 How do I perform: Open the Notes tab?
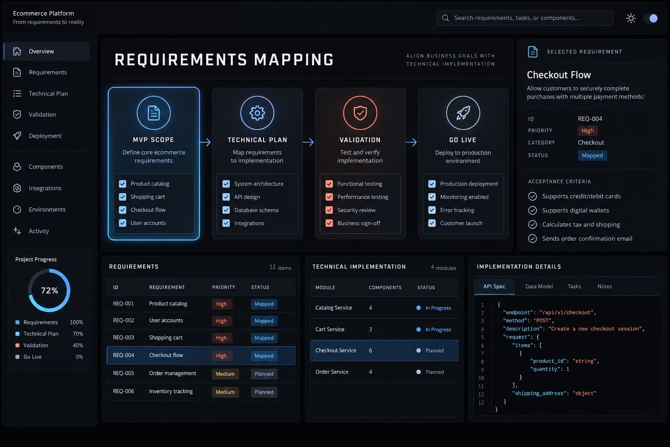click(x=605, y=286)
